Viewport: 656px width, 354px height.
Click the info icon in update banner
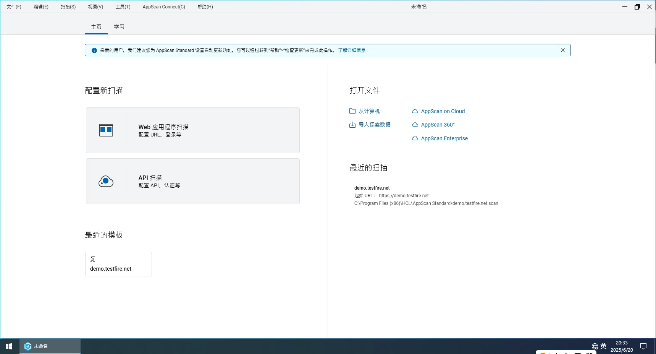[94, 50]
